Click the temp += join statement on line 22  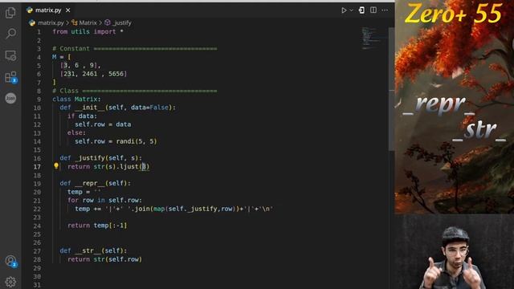point(174,209)
